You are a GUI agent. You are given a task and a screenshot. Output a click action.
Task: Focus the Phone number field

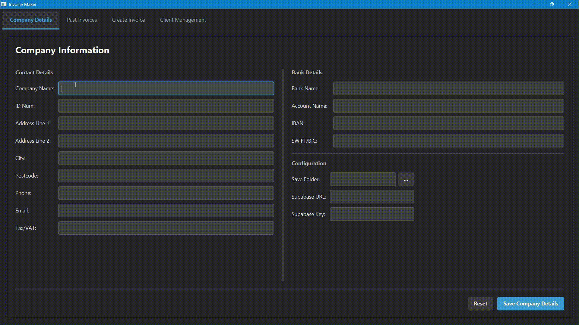166,193
